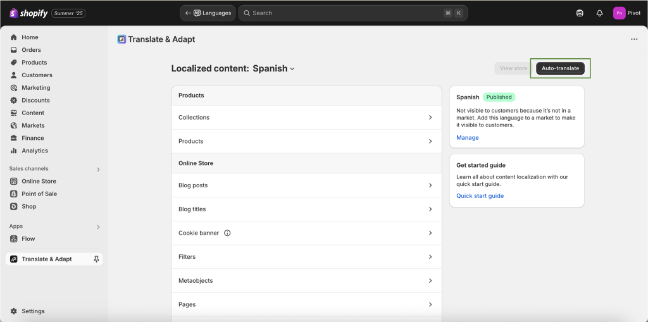This screenshot has width=648, height=322.
Task: Open the Sidekick assistant icon in top bar
Action: [580, 13]
